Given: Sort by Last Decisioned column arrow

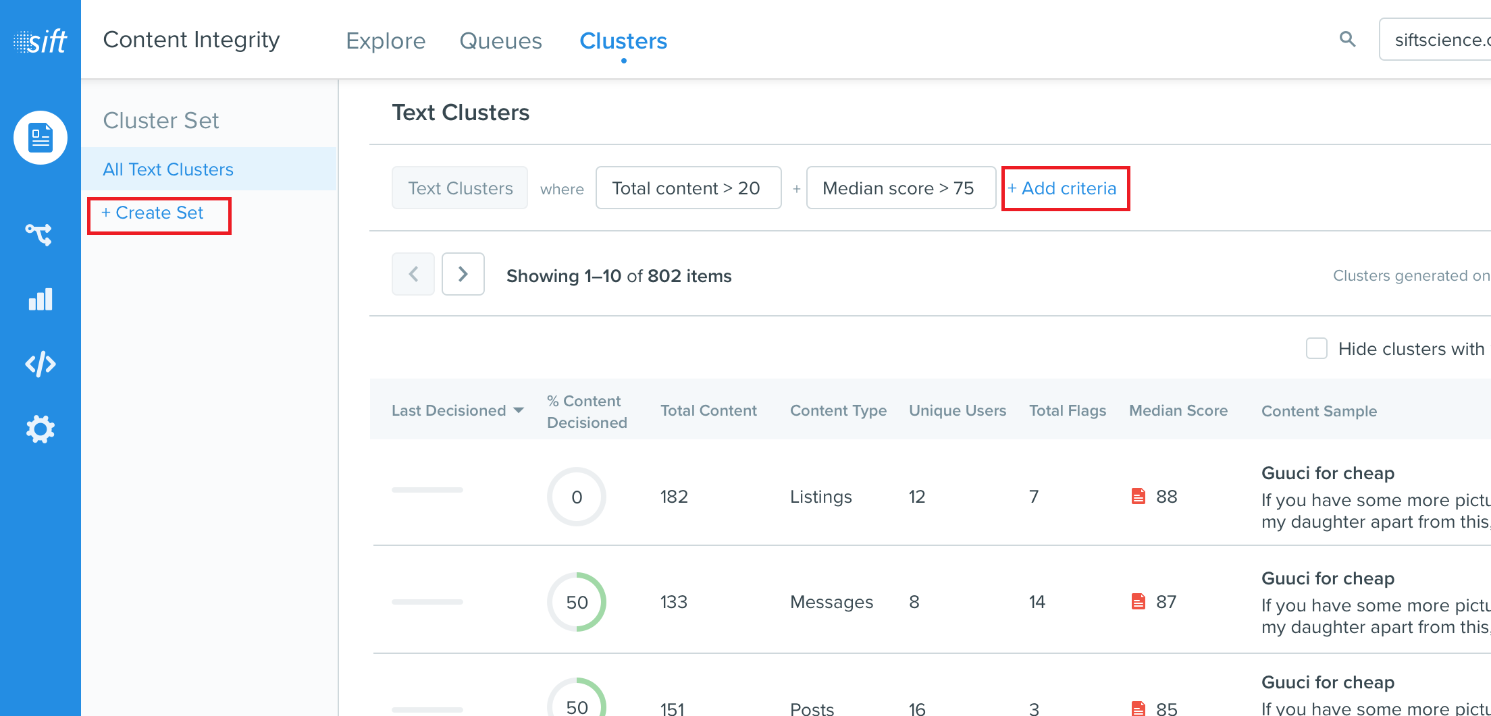Looking at the screenshot, I should click(x=519, y=410).
